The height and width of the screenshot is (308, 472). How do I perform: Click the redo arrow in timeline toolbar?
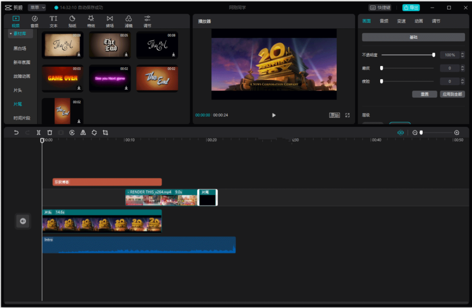[28, 132]
